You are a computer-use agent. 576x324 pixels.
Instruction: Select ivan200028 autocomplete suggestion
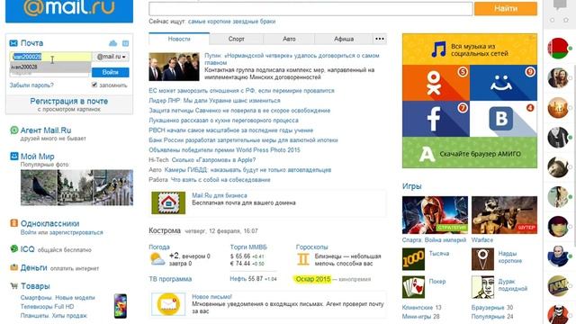(50, 67)
